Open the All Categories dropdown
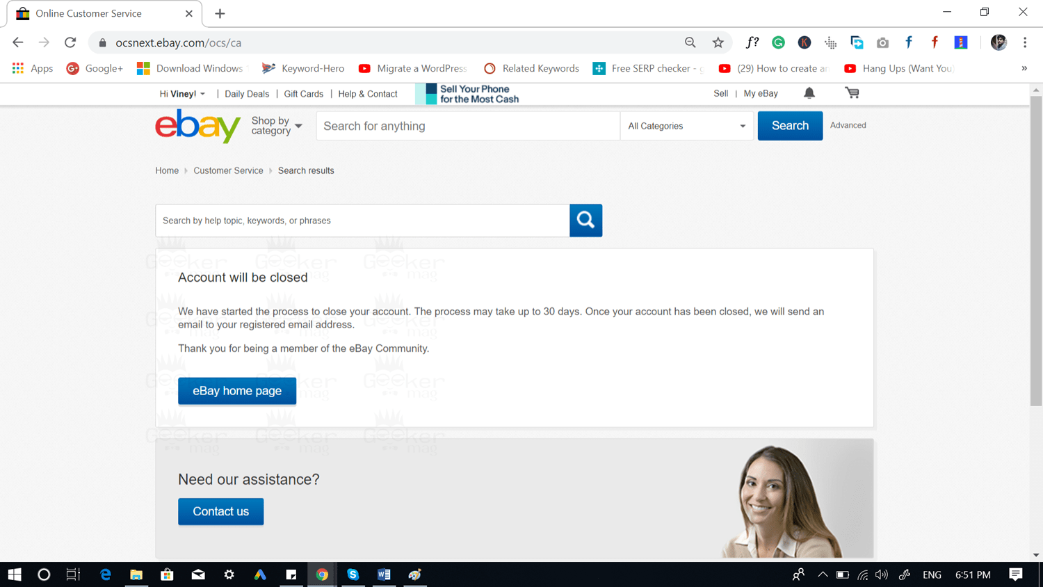 click(x=686, y=126)
